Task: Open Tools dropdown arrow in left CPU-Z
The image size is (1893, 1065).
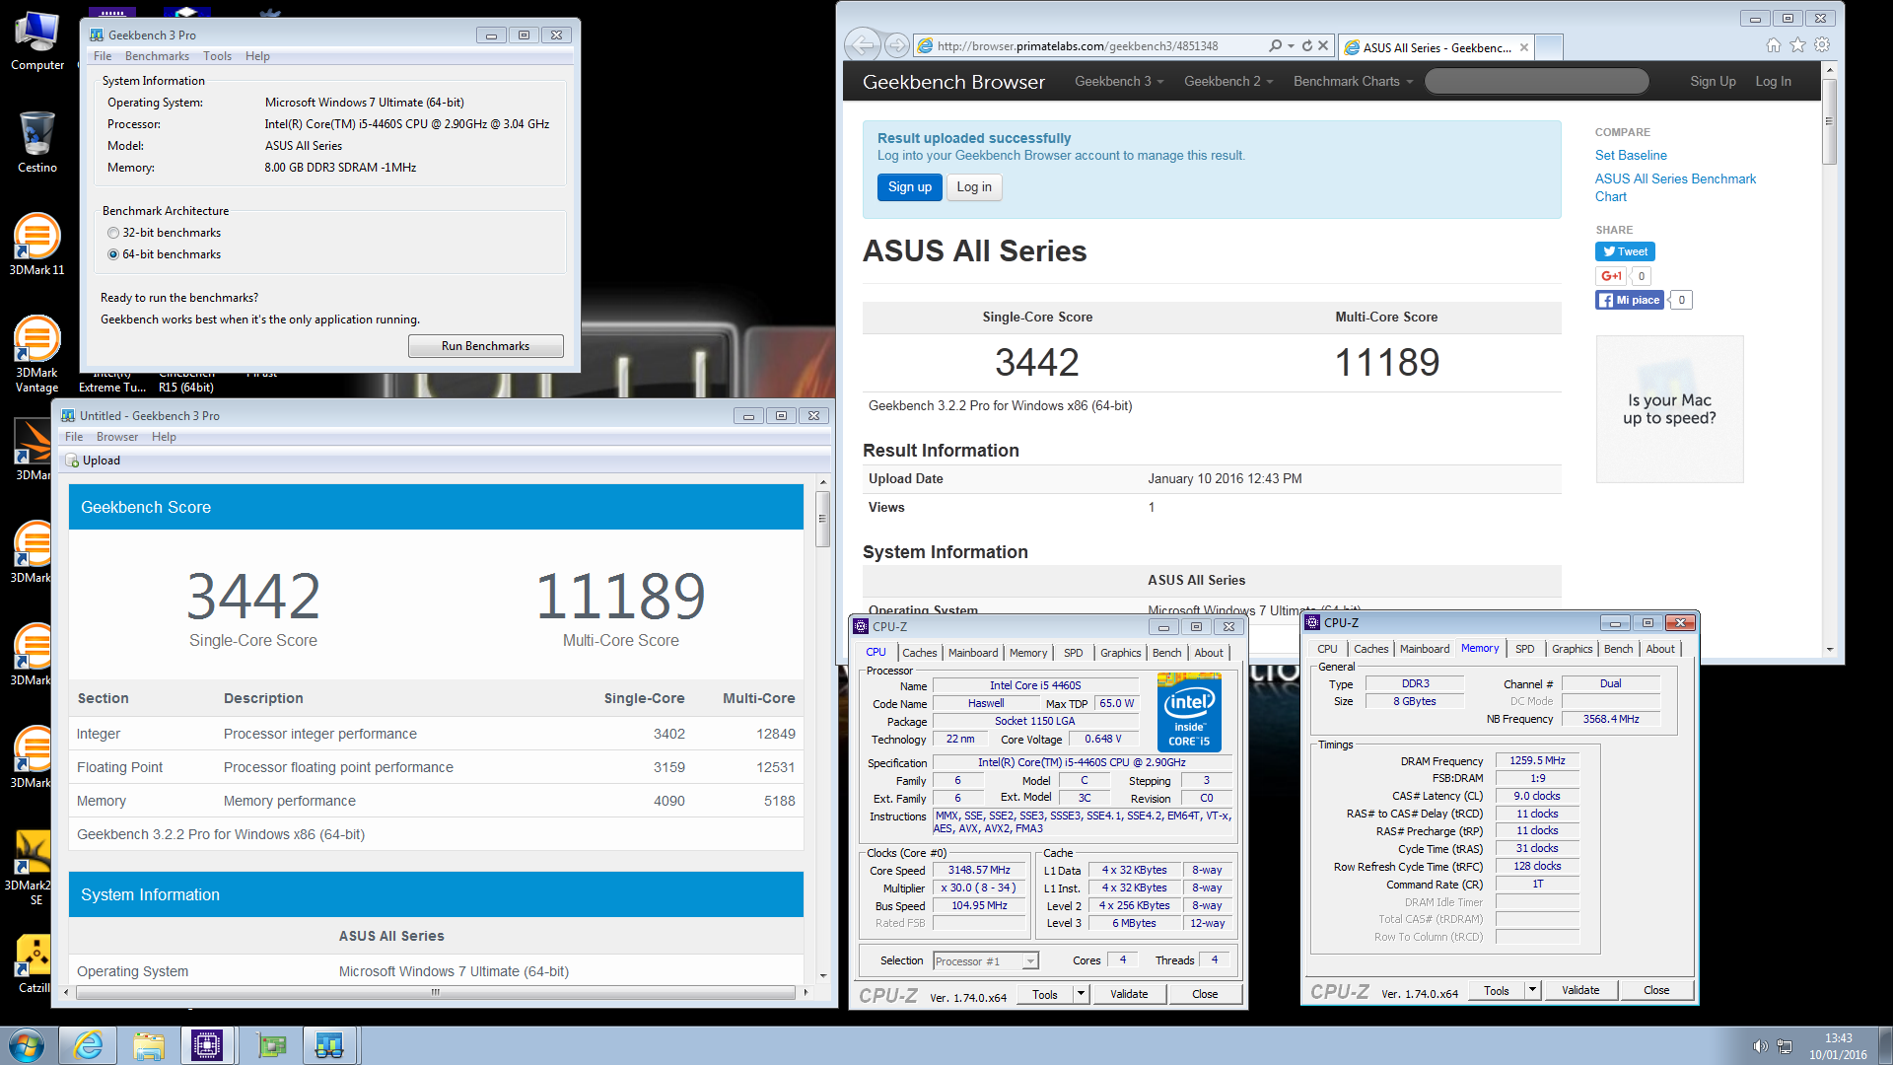Action: click(1081, 994)
